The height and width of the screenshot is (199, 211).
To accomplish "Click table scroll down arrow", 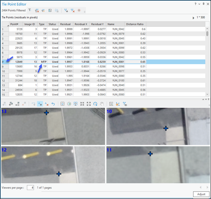I will click(x=207, y=94).
